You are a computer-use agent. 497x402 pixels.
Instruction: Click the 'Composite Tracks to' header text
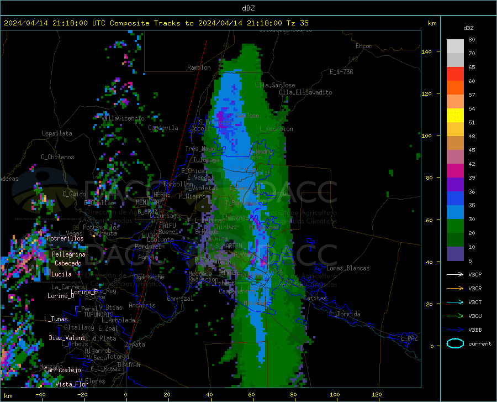point(152,23)
